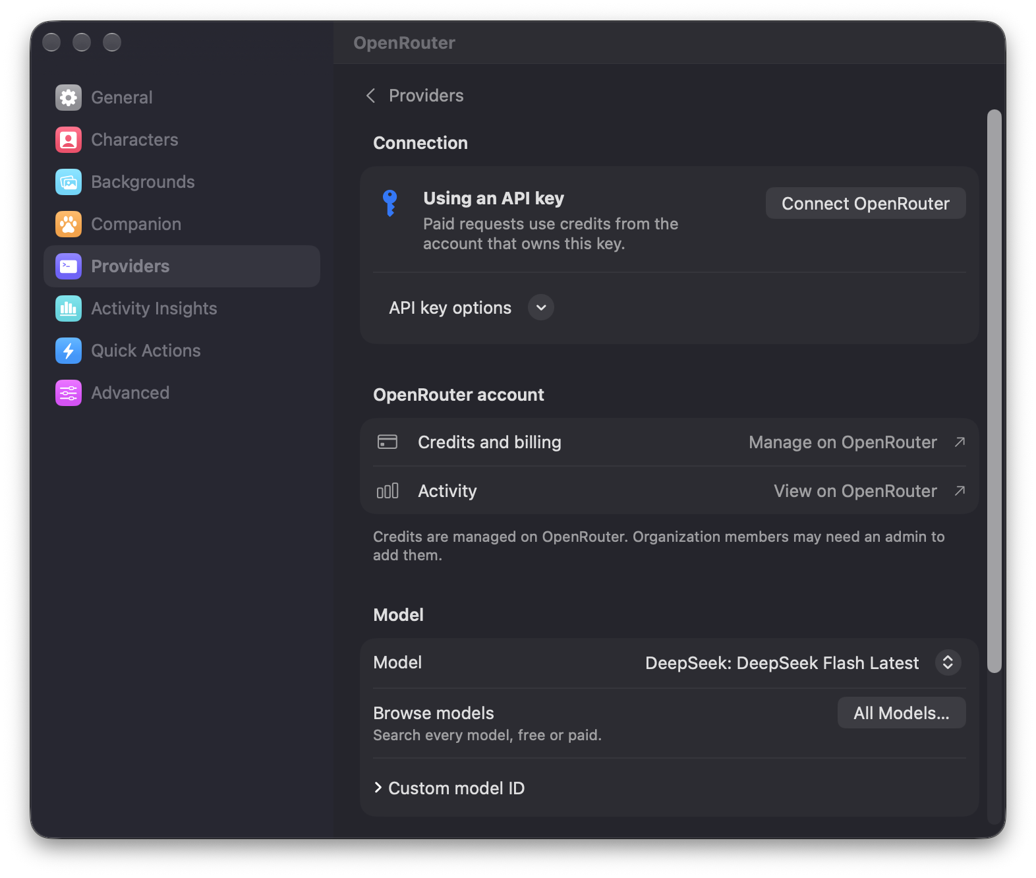Click the OpenRouter account section heading

tap(459, 395)
